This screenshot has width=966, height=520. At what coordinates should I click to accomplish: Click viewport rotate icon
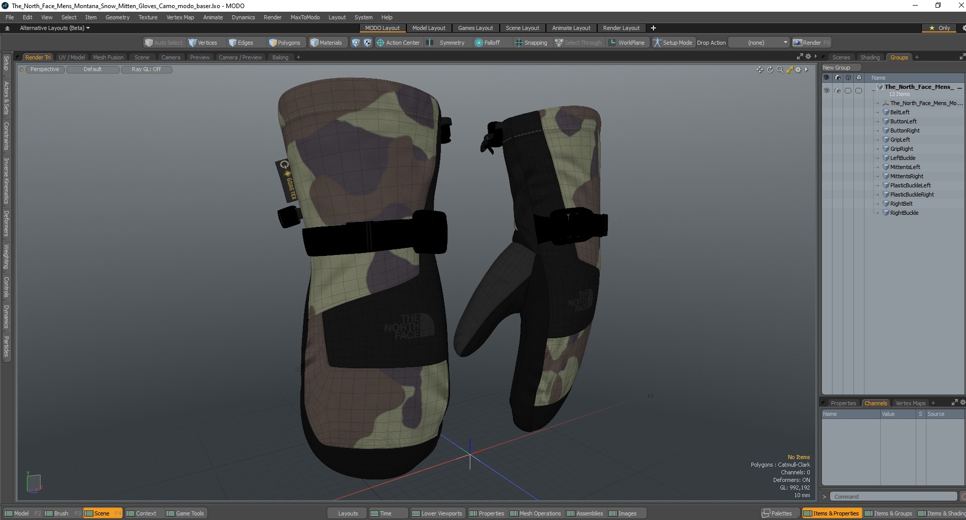(770, 70)
